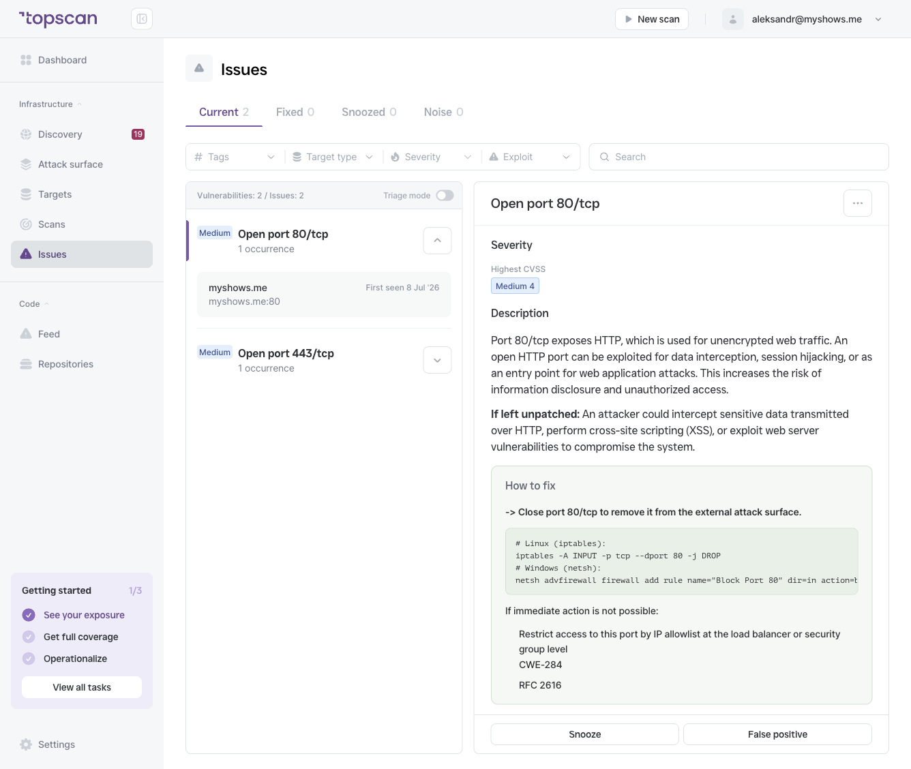Collapse the Code section
The width and height of the screenshot is (911, 769).
(34, 304)
